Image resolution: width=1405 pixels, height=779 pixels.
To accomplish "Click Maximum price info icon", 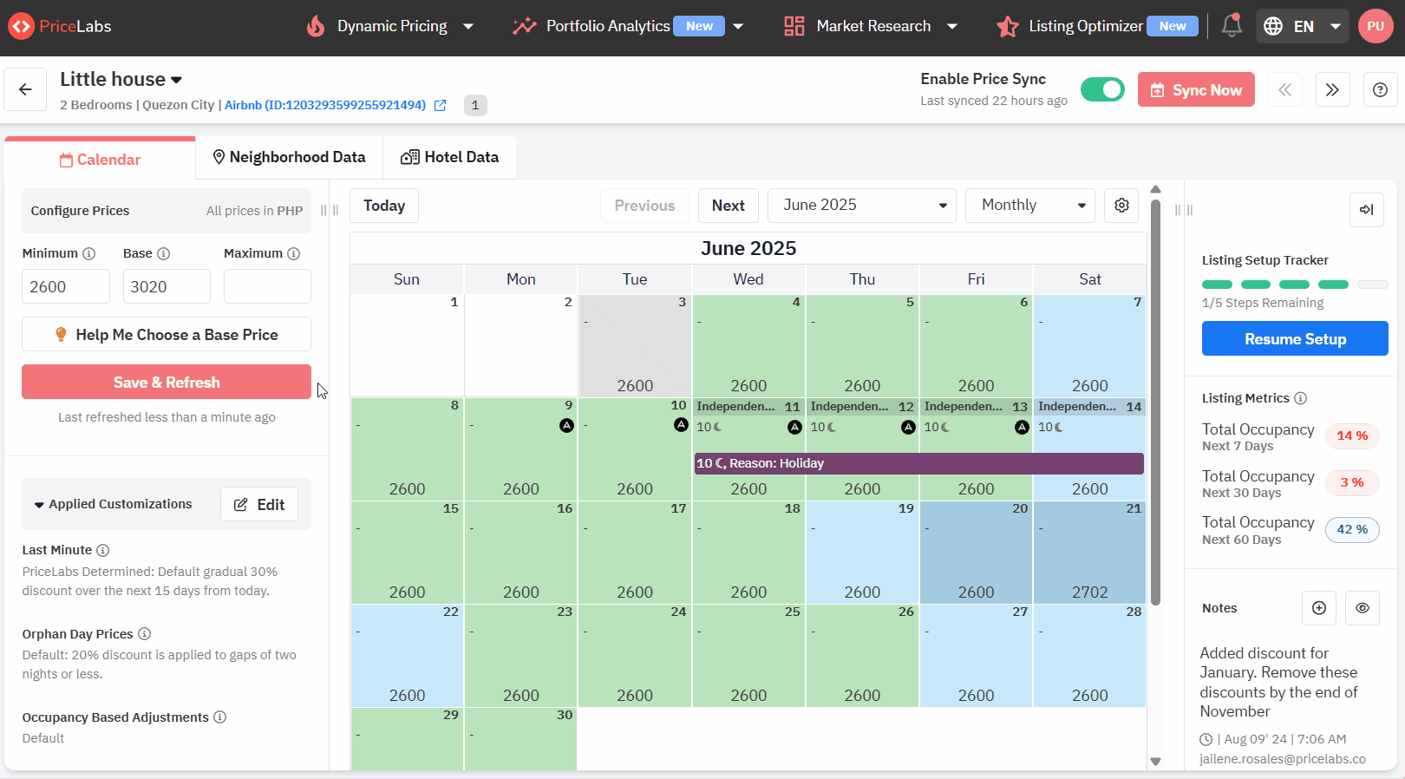I will [293, 253].
